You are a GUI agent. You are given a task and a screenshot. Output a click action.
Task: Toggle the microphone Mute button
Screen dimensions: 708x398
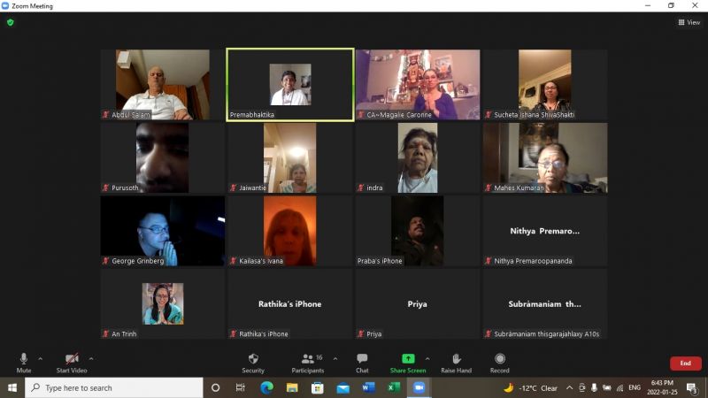24,359
